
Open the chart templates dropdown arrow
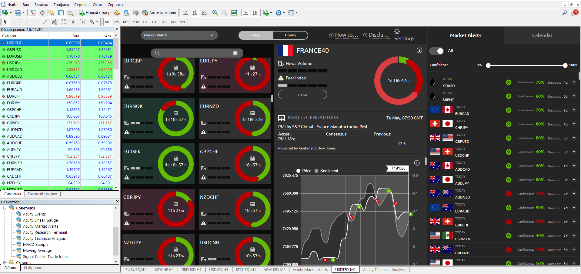click(x=296, y=13)
